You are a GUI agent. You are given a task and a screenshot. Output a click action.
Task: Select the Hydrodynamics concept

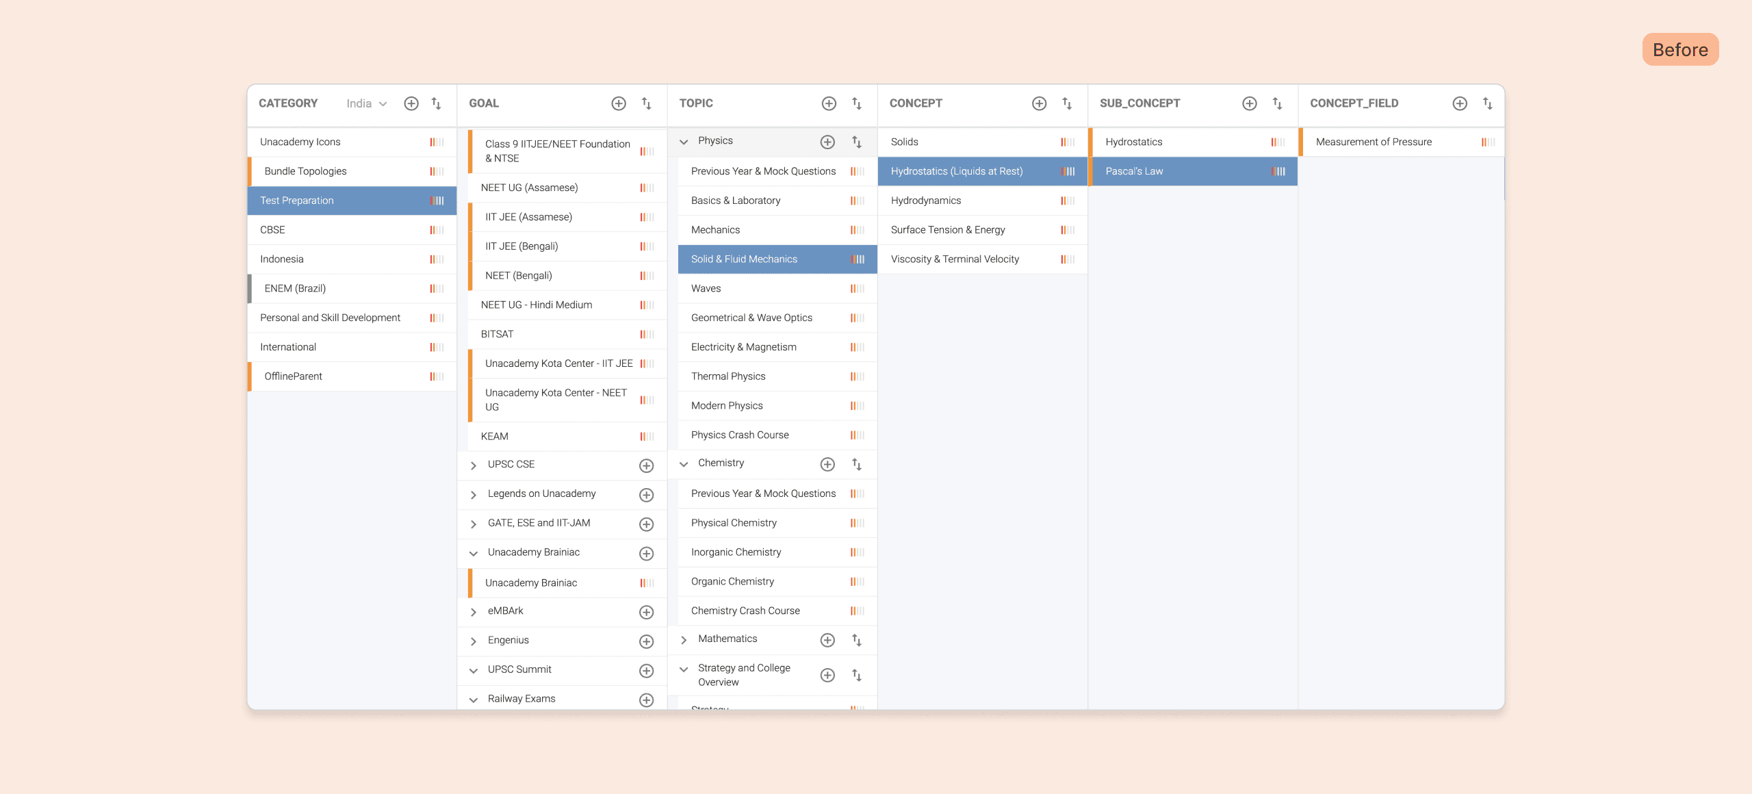(x=925, y=201)
